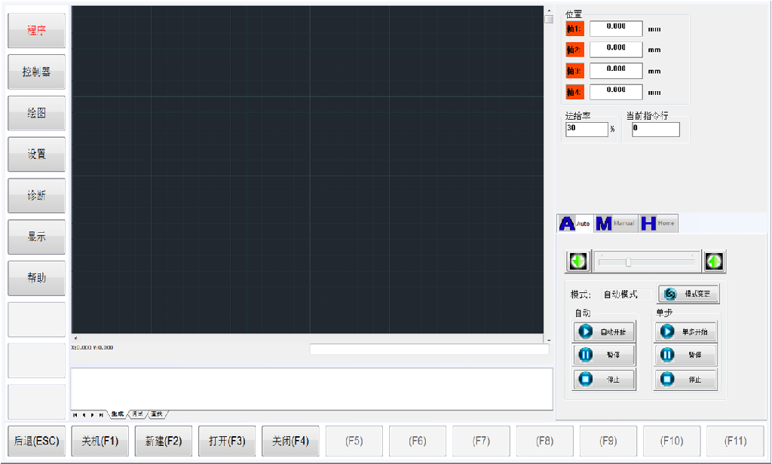Jump to first output tab arrow

[x=75, y=415]
